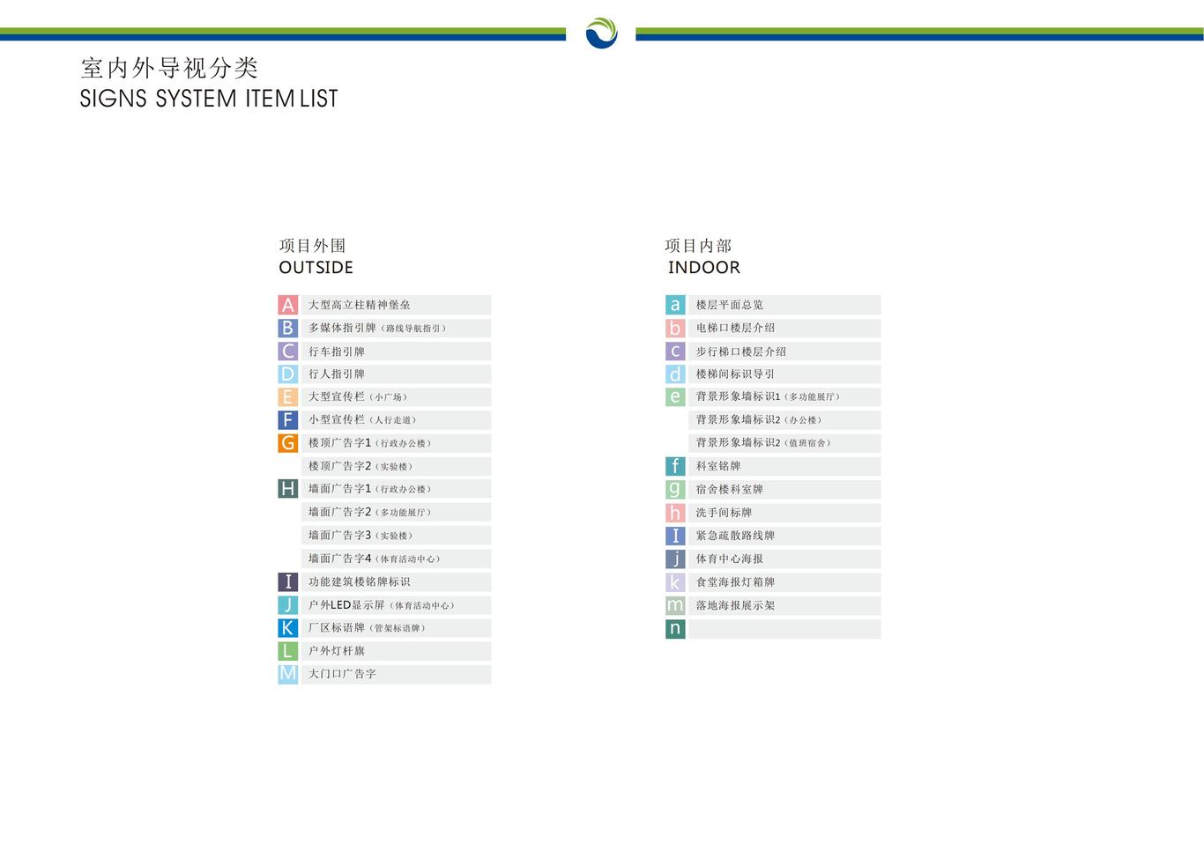1204x851 pixels.
Task: Select the 紧急疏散路线牌 row
Action: click(x=784, y=535)
